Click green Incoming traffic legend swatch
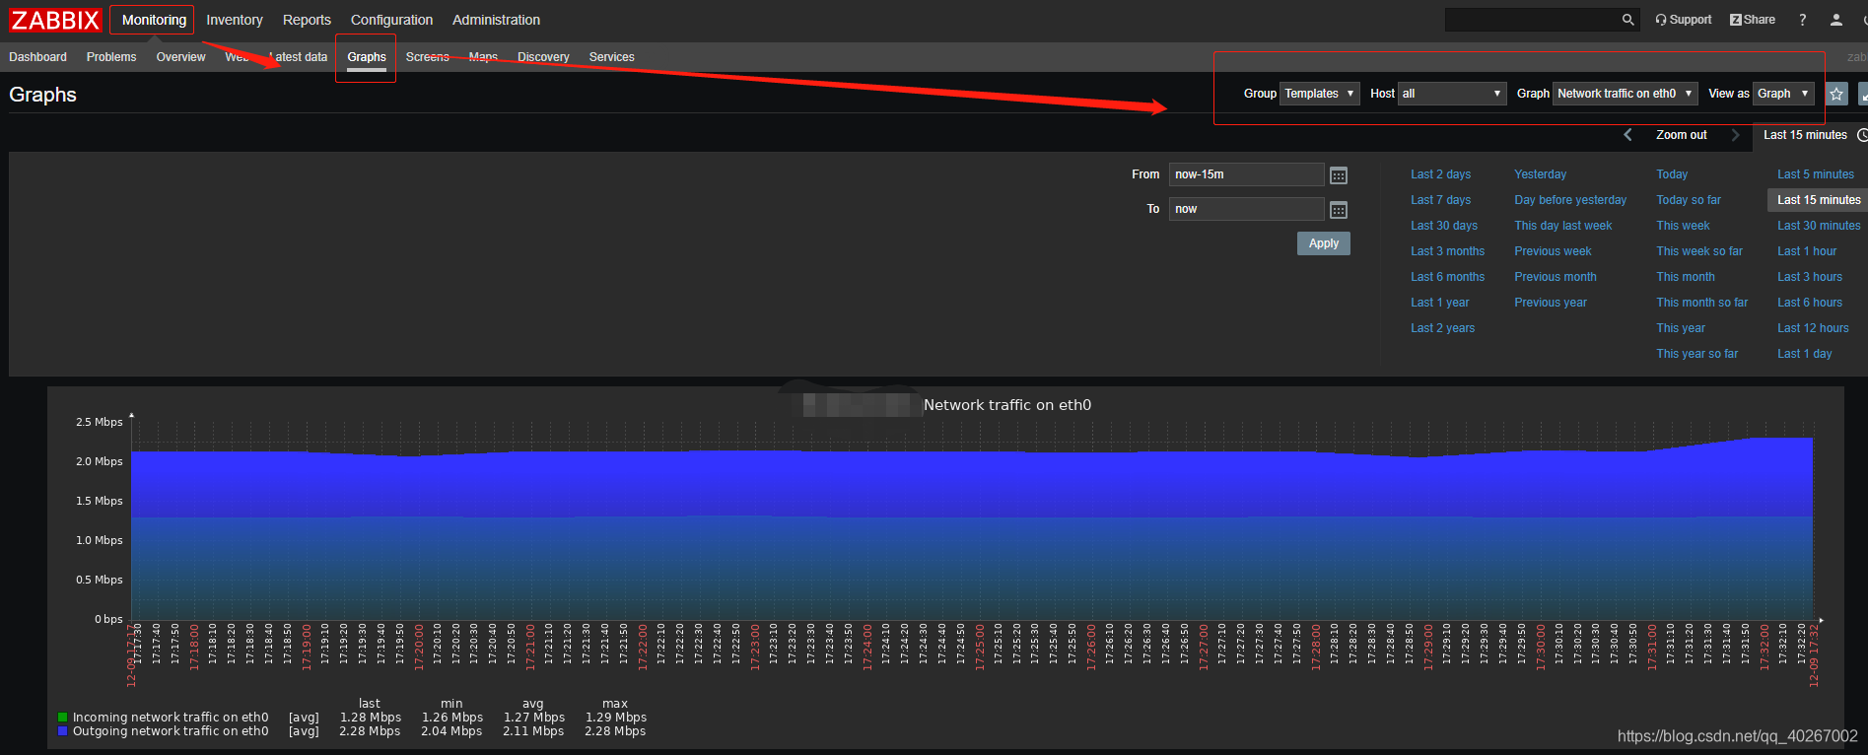Image resolution: width=1868 pixels, height=755 pixels. click(x=62, y=718)
